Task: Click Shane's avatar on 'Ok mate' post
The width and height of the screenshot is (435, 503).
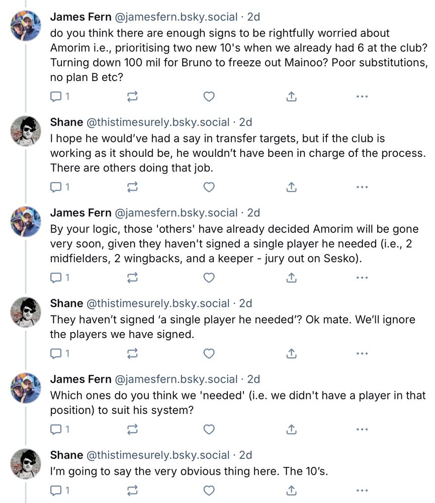Action: point(26,312)
